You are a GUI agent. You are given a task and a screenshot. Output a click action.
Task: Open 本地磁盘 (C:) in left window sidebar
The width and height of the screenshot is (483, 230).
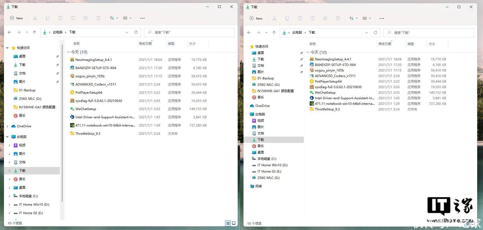point(28,196)
